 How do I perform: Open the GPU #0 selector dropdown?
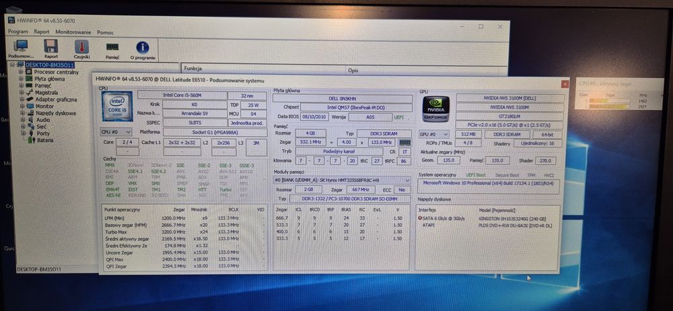[x=434, y=135]
